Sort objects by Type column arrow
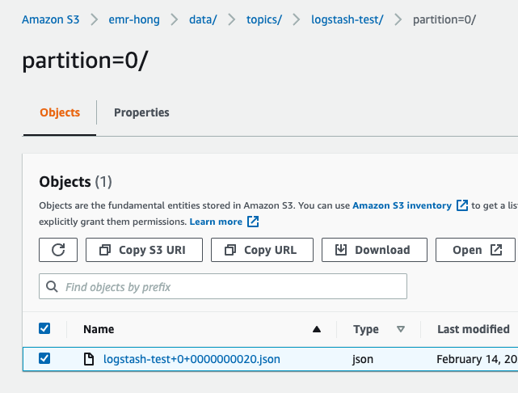The width and height of the screenshot is (518, 393). 400,329
